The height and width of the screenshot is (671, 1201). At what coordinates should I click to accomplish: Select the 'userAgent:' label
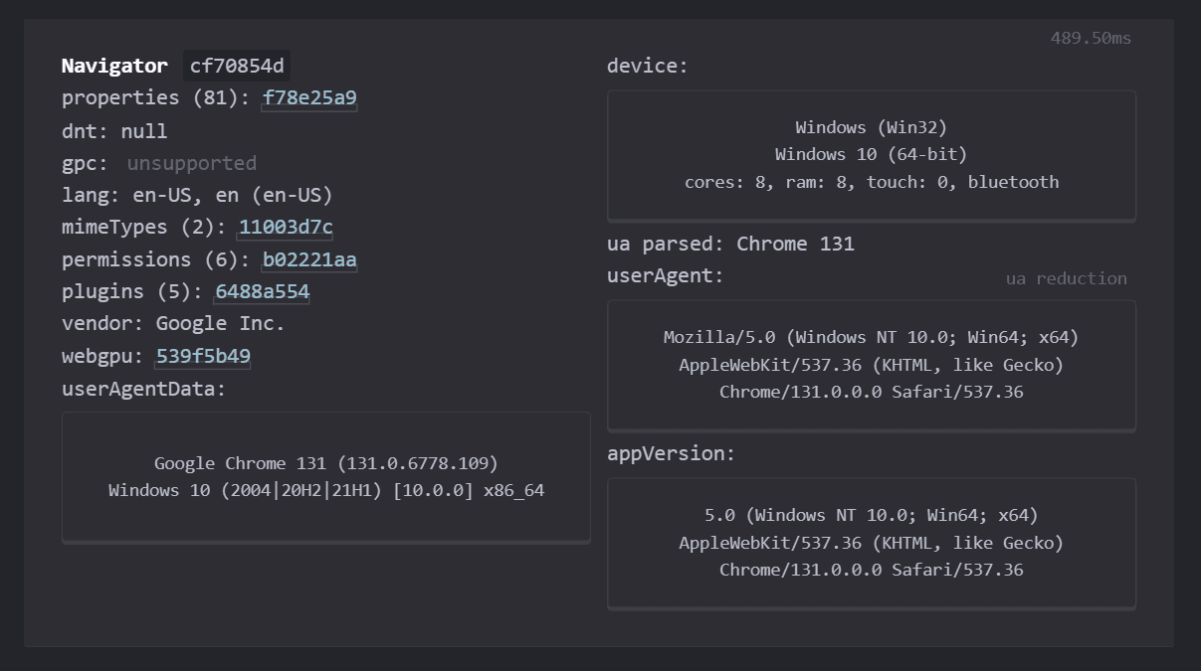666,275
